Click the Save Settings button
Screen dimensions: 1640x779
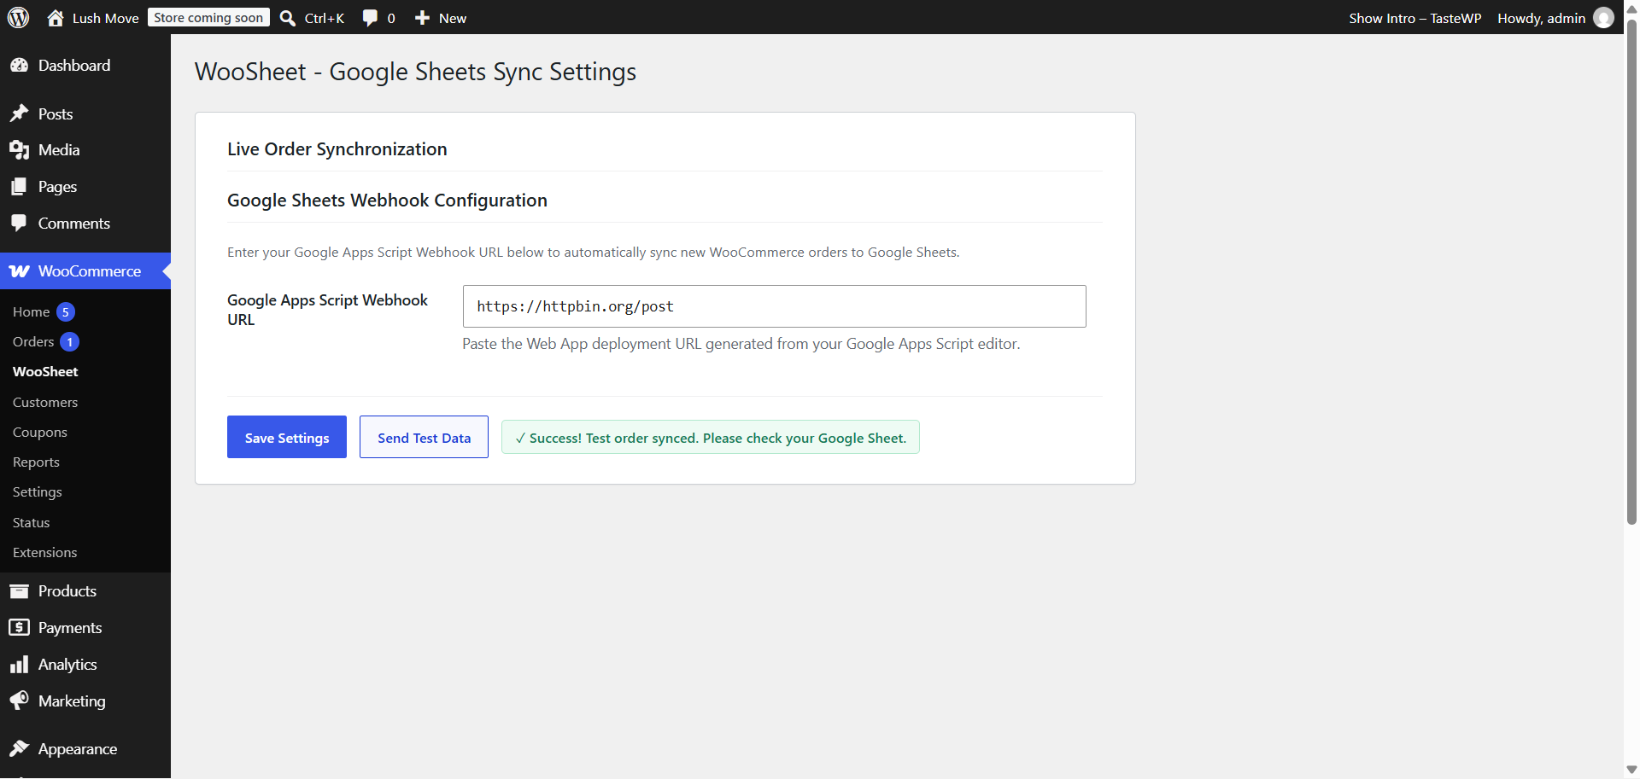click(x=287, y=437)
